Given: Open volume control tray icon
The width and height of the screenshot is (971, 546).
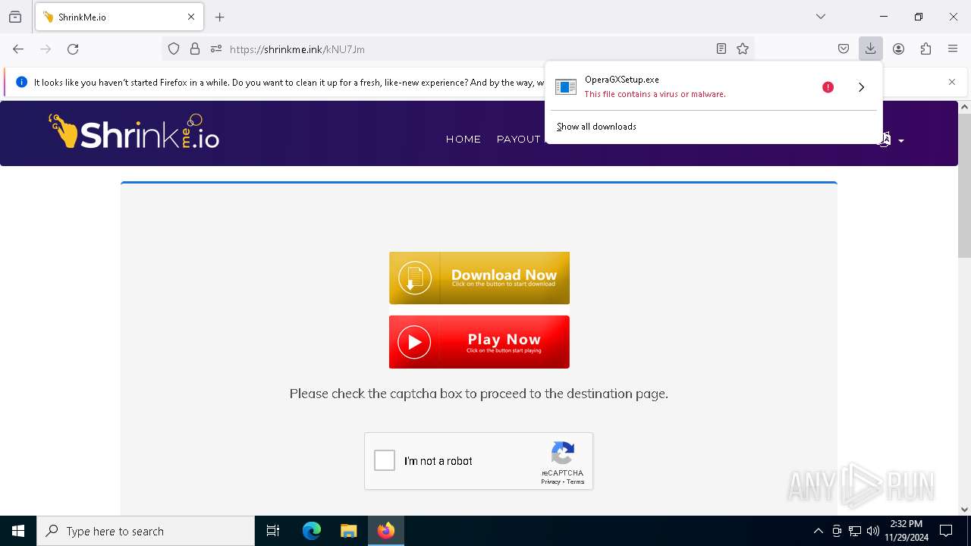Looking at the screenshot, I should (x=873, y=531).
